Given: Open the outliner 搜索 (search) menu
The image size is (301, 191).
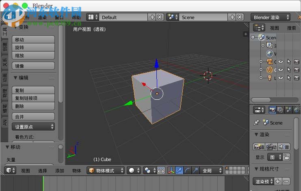Looking at the screenshot, I should tap(291, 28).
